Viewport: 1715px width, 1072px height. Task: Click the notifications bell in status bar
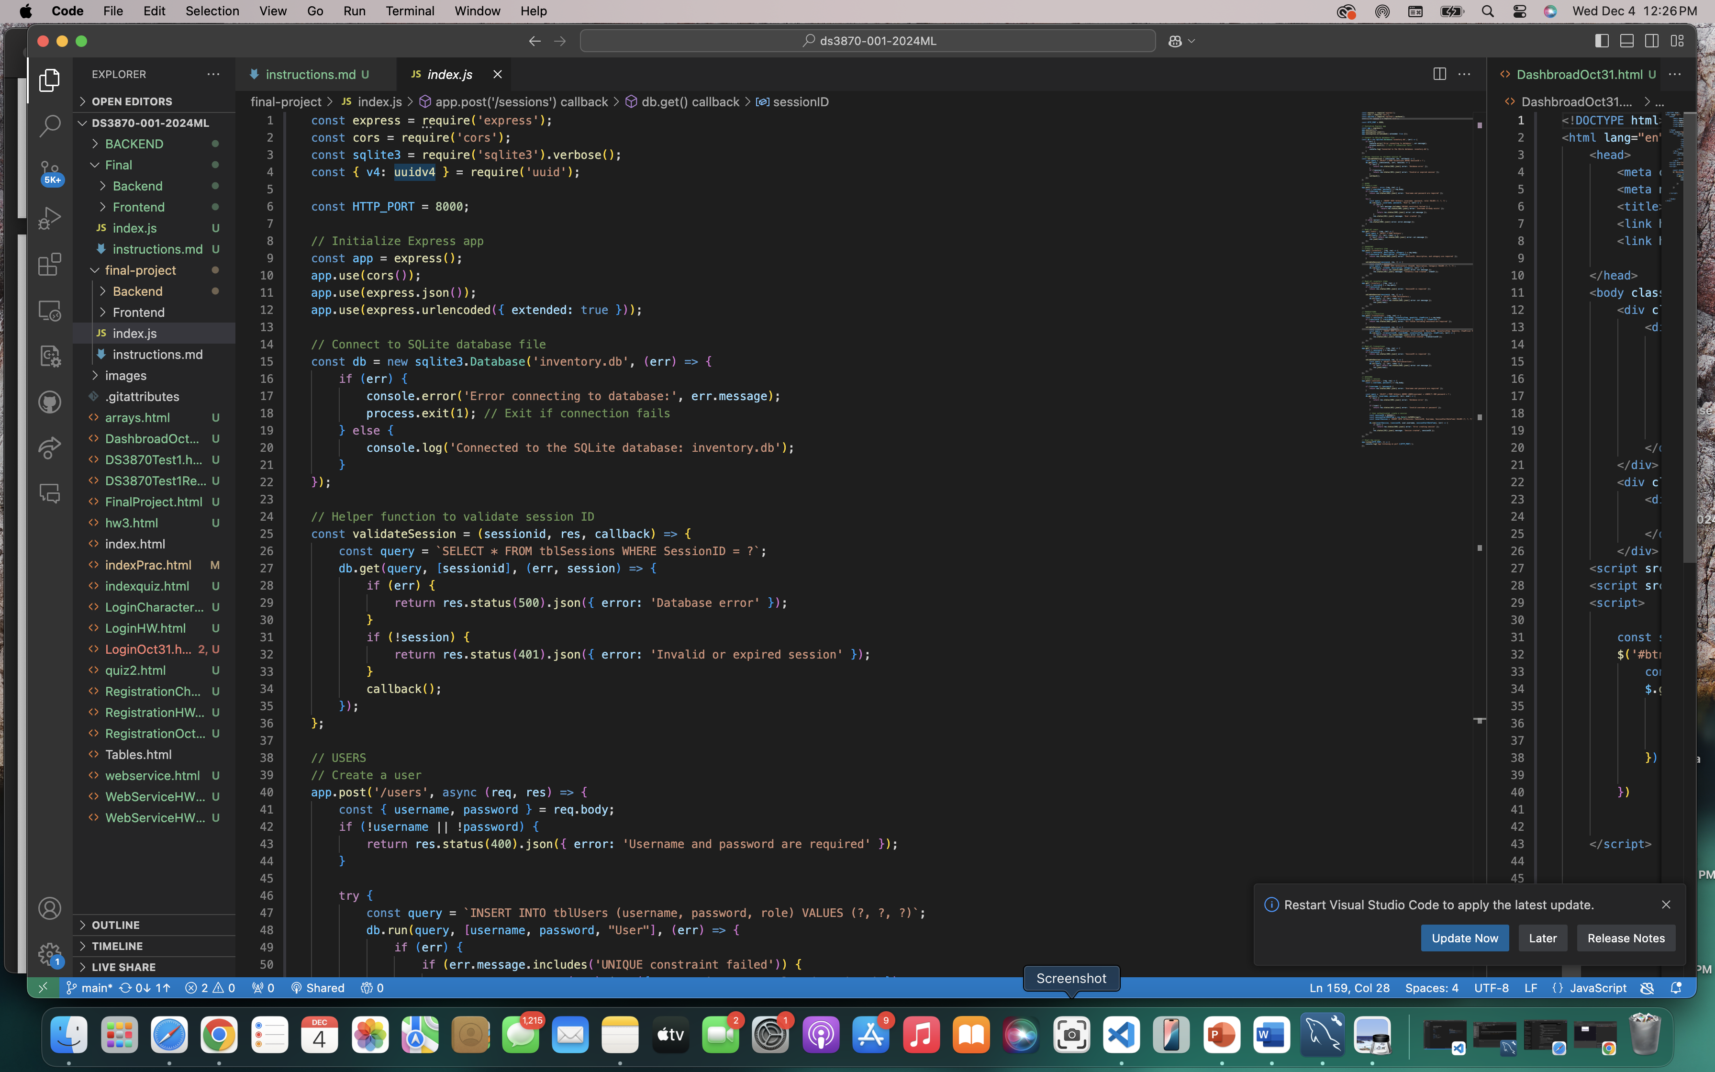(x=1675, y=988)
